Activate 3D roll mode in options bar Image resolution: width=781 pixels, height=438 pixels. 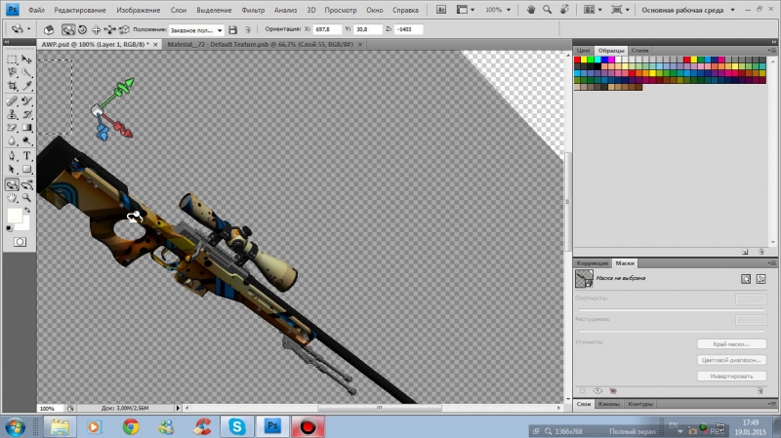point(83,30)
